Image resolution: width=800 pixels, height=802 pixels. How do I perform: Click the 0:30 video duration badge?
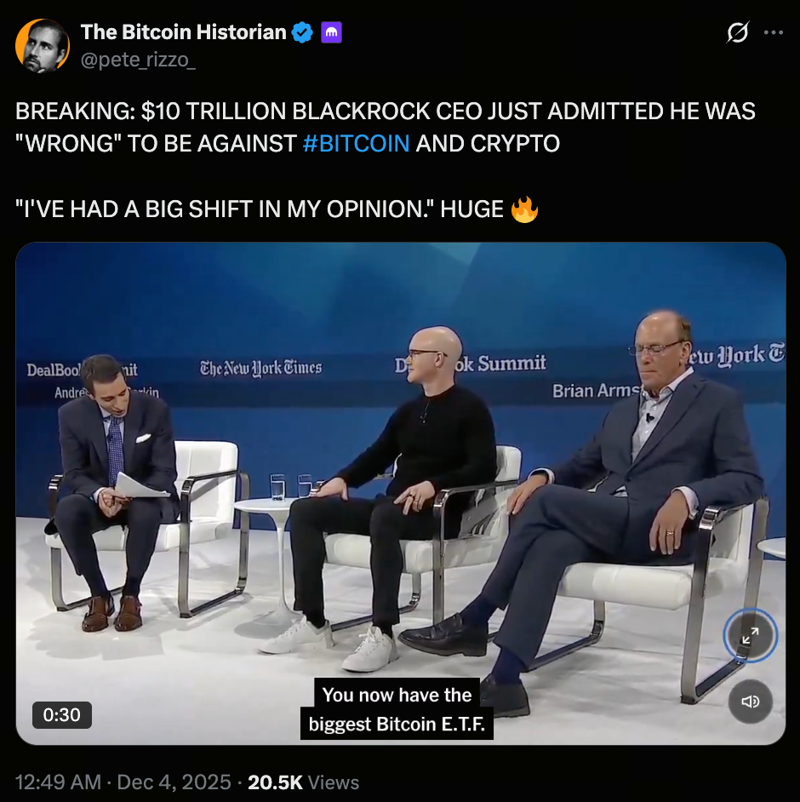click(x=62, y=715)
